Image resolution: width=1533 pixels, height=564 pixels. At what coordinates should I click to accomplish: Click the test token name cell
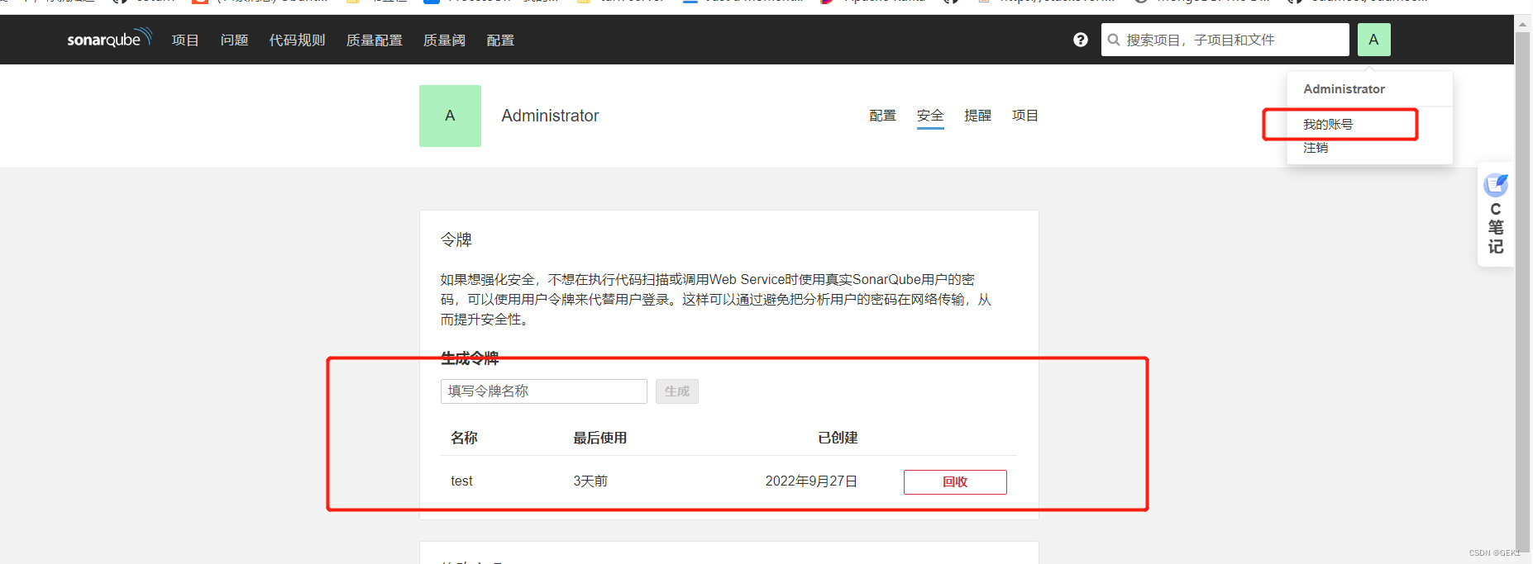click(461, 481)
